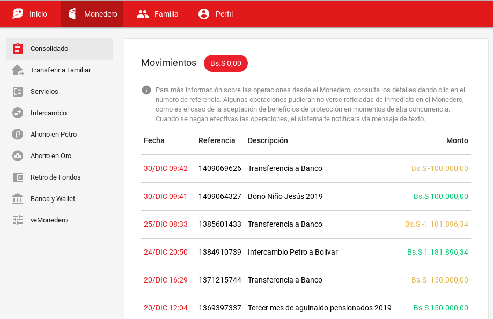Open the Monedero tab
The height and width of the screenshot is (319, 493).
coord(92,14)
